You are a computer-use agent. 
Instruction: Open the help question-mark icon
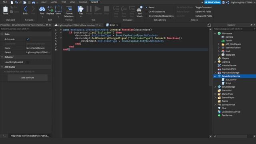pyautogui.click(x=223, y=2)
